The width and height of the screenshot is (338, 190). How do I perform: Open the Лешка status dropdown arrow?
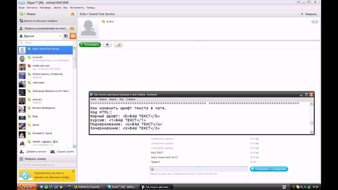tap(25, 14)
